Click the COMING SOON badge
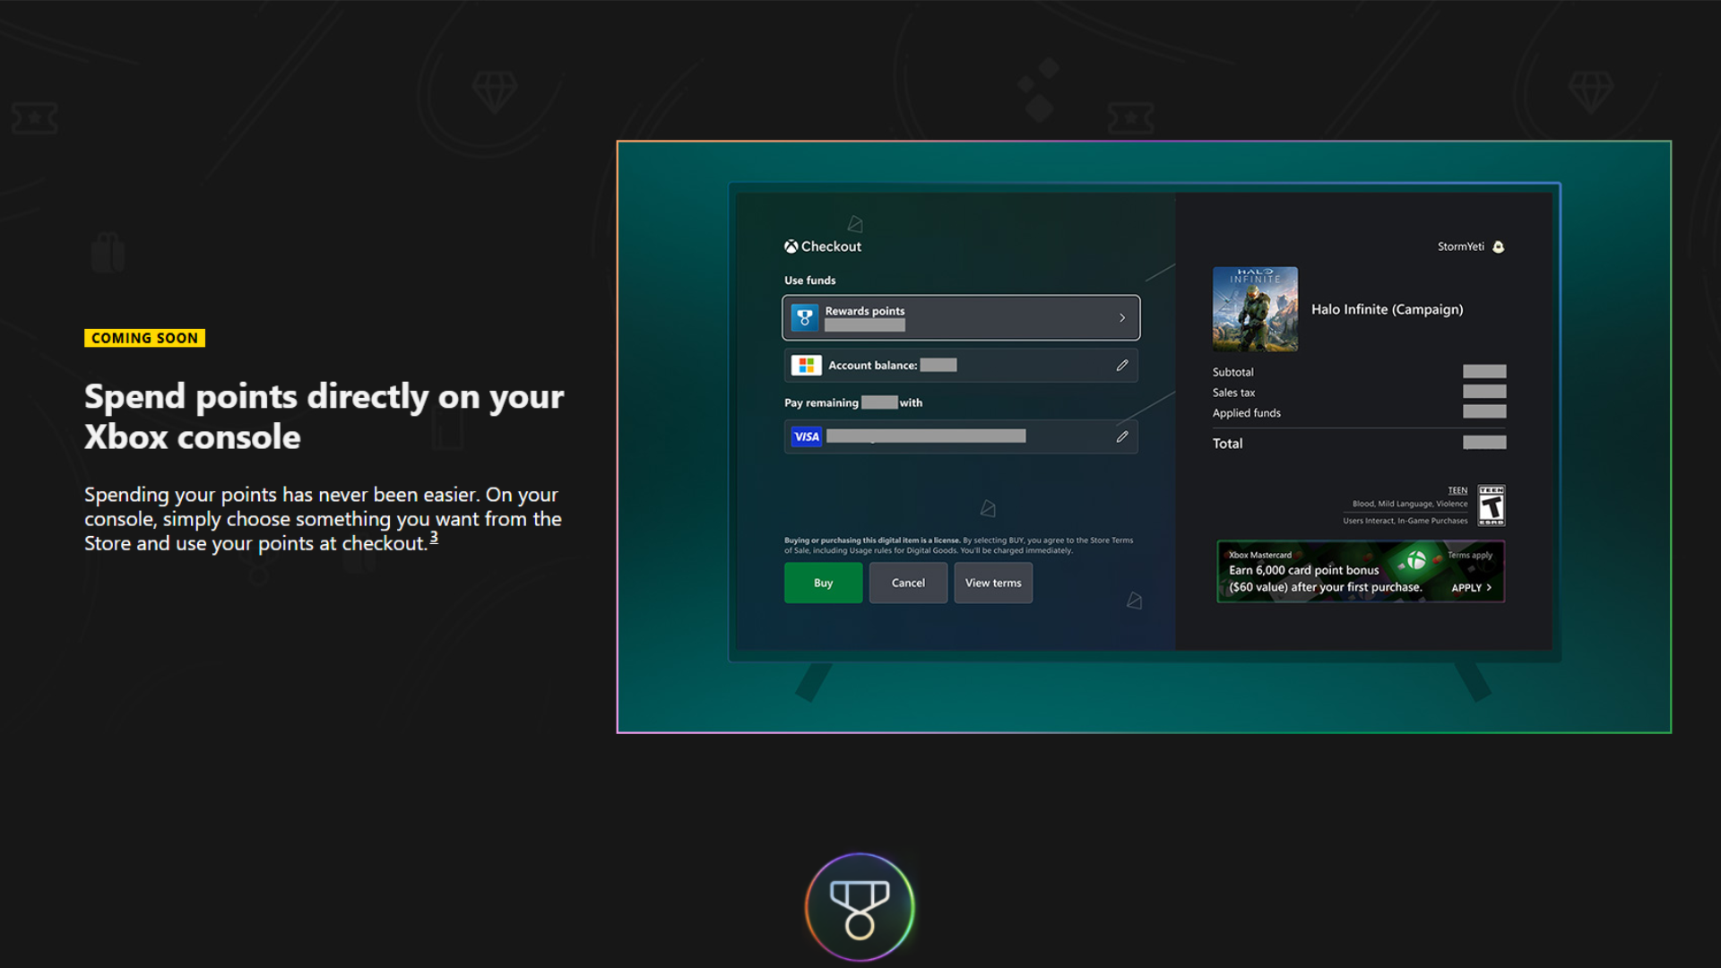1721x968 pixels. click(x=144, y=338)
